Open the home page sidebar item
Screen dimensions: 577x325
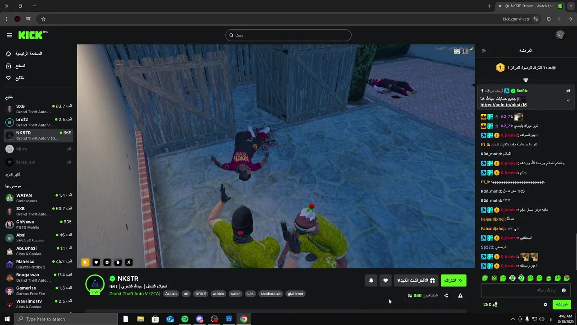pyautogui.click(x=25, y=54)
